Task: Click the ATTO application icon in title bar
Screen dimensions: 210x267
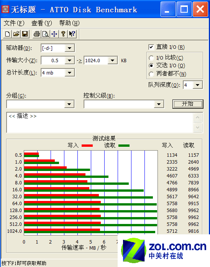Action: coord(5,9)
